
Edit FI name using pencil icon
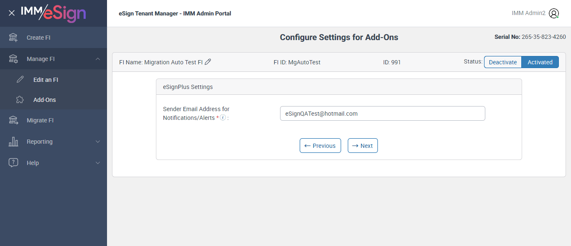click(208, 62)
